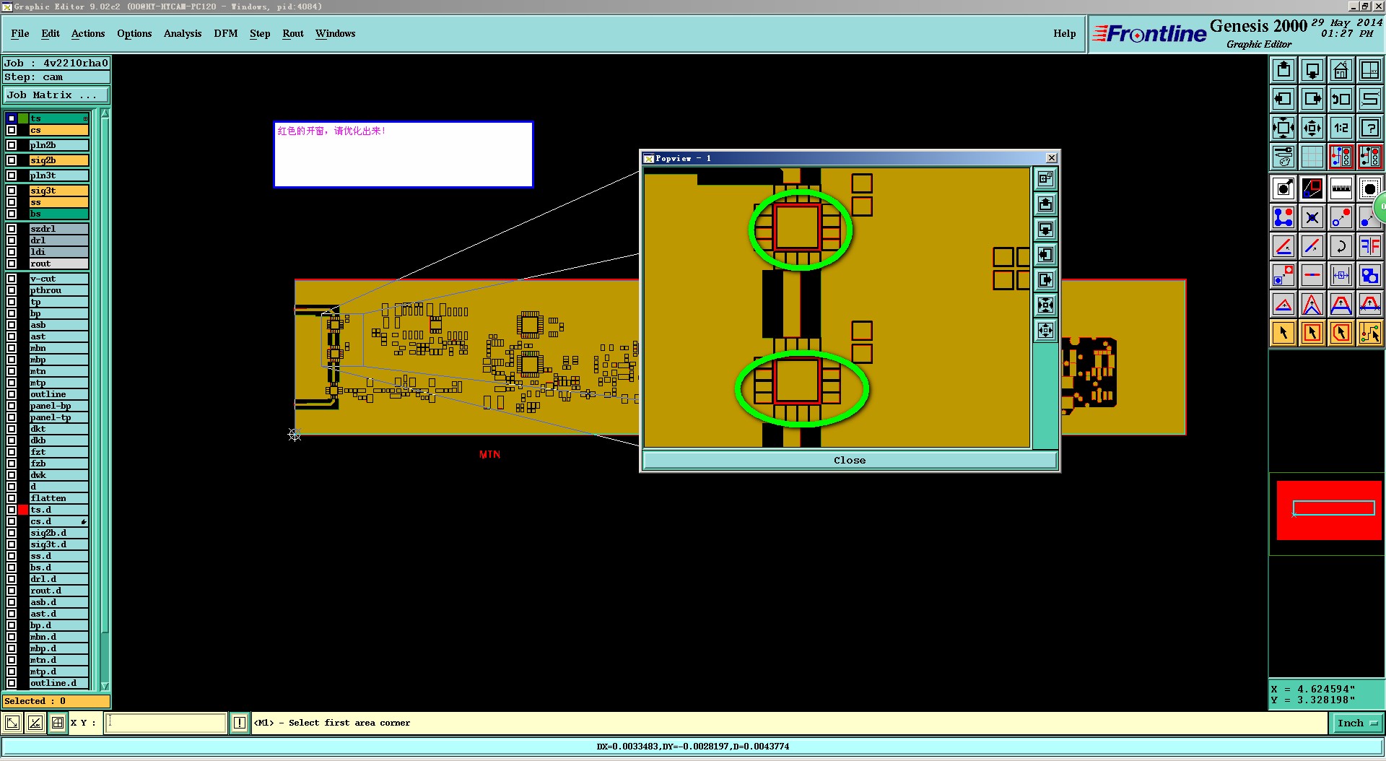Toggle the checkbox for layer drl
The width and height of the screenshot is (1386, 761).
(x=12, y=240)
